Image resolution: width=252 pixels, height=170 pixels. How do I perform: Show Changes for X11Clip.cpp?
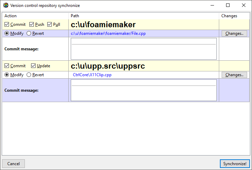click(x=234, y=75)
